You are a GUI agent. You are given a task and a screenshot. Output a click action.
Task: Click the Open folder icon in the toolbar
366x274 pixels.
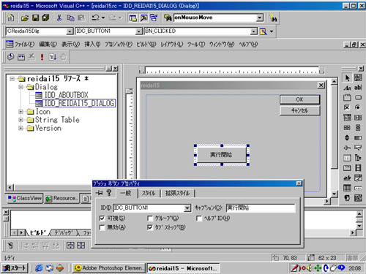pyautogui.click(x=25, y=18)
